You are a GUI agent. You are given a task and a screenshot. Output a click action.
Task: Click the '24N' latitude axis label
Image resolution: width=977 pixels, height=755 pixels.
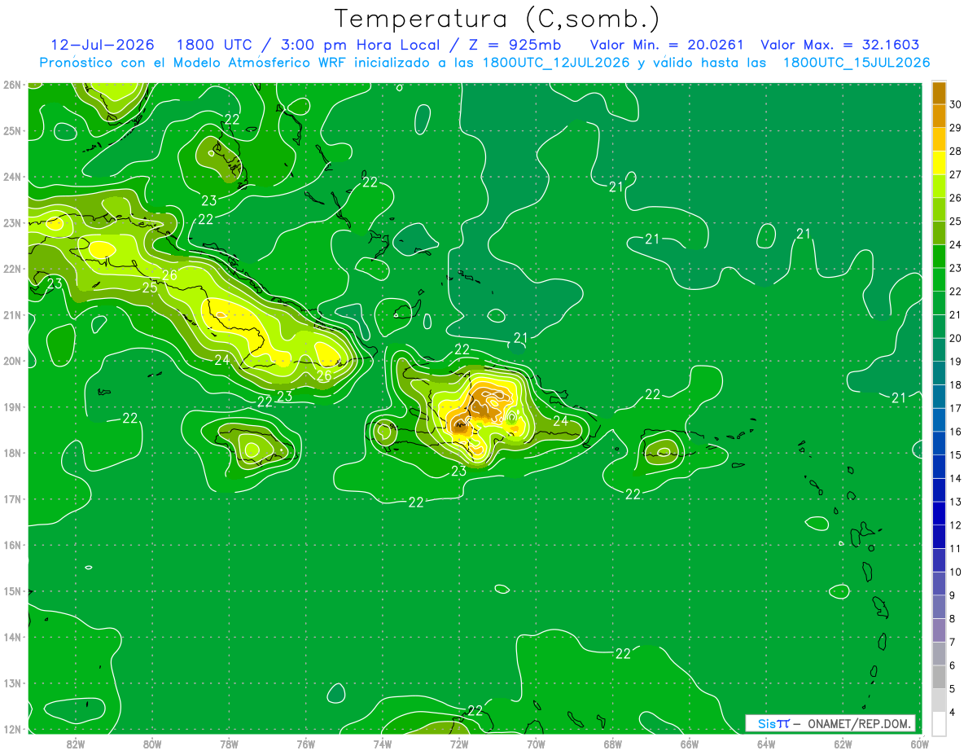click(x=12, y=177)
